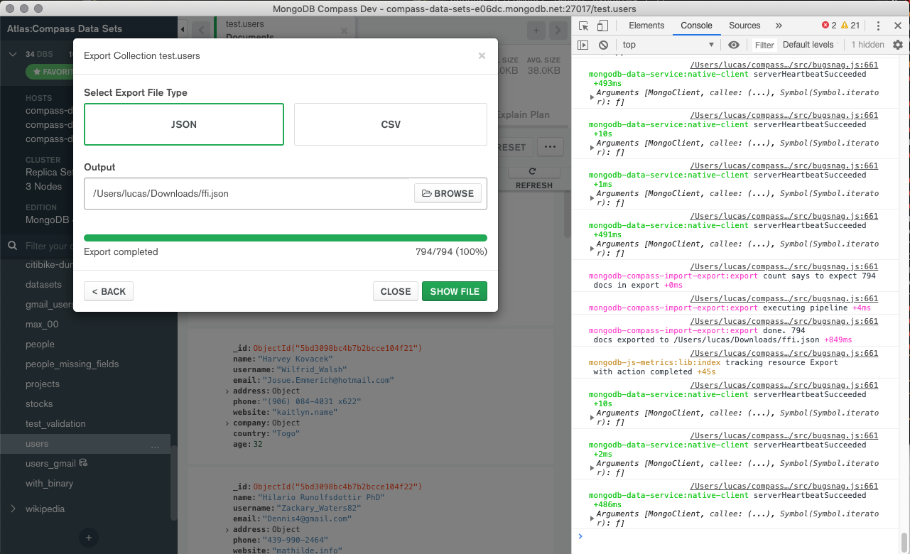Expand company field of Harvey Kovacek document
910x554 pixels.
(x=227, y=423)
